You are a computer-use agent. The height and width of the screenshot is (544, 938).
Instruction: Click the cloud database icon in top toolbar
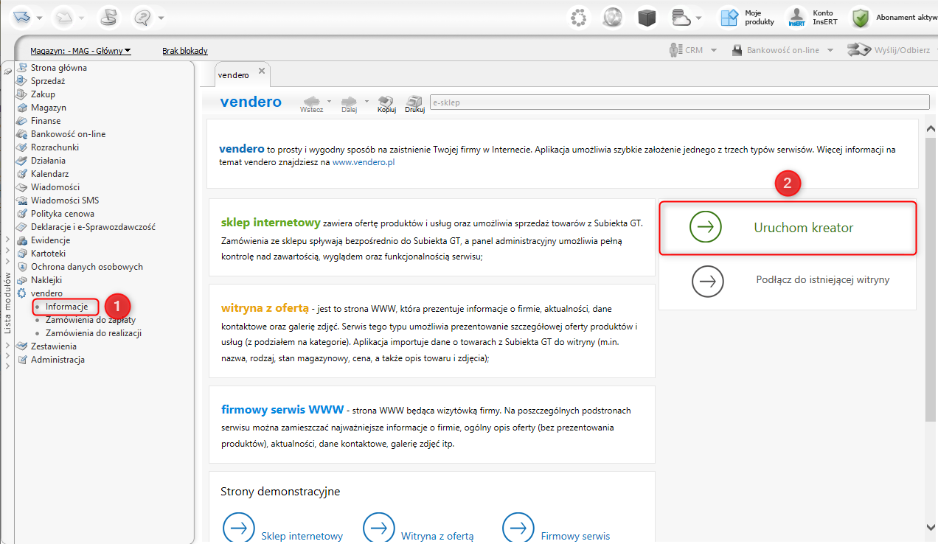point(680,17)
